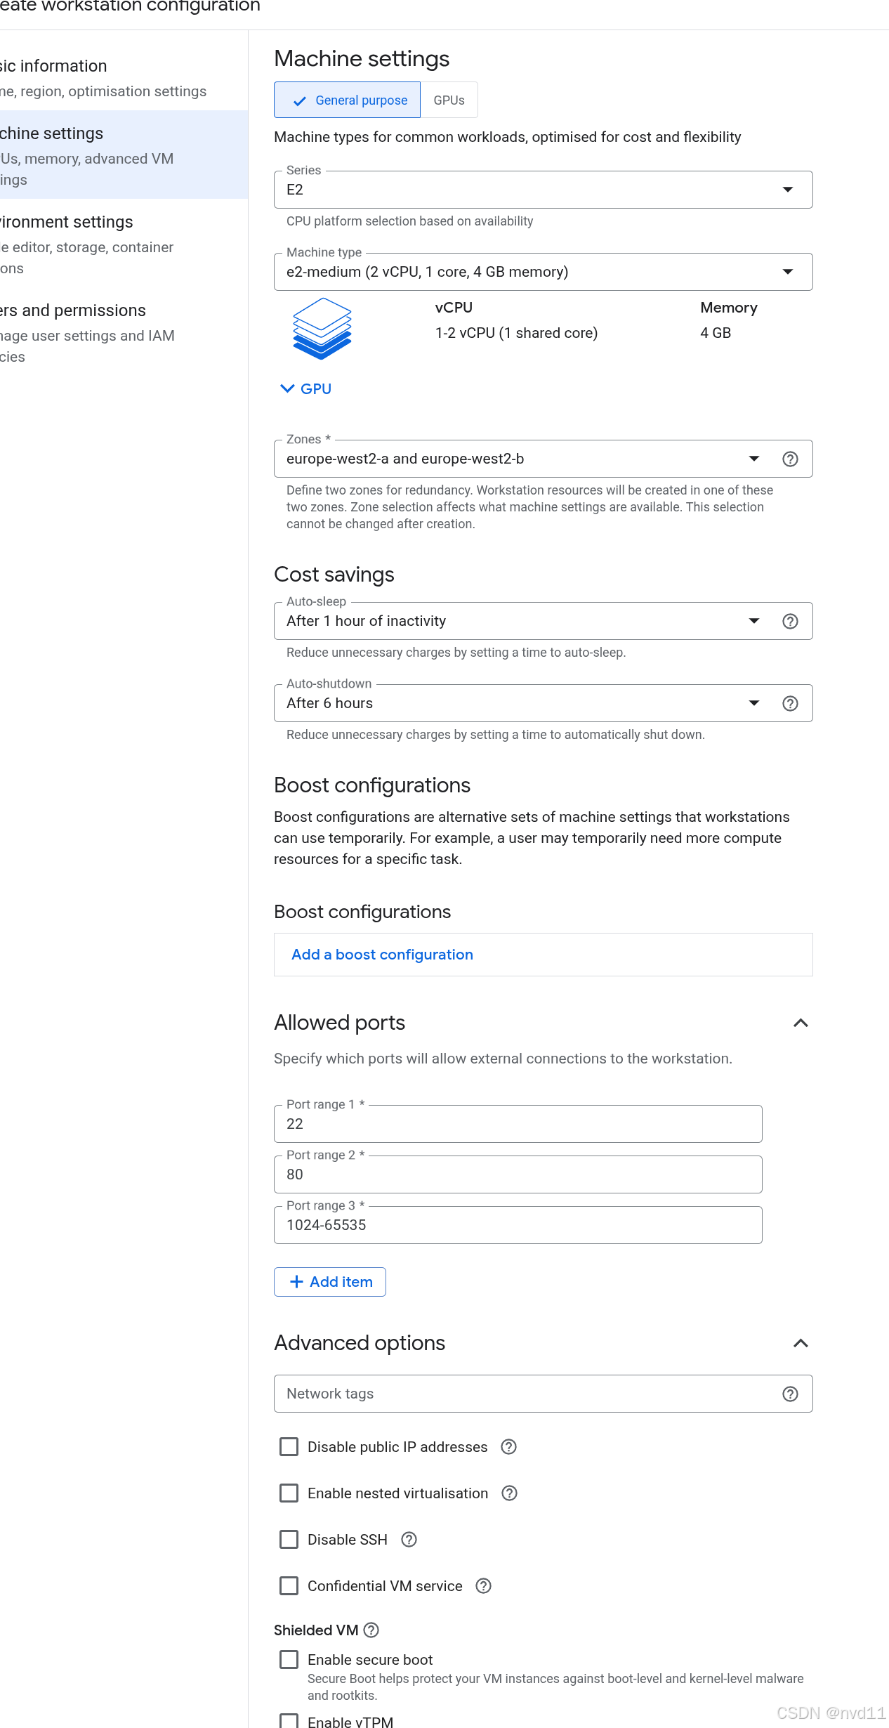Open the Machine type dropdown
The width and height of the screenshot is (889, 1728).
pos(543,272)
